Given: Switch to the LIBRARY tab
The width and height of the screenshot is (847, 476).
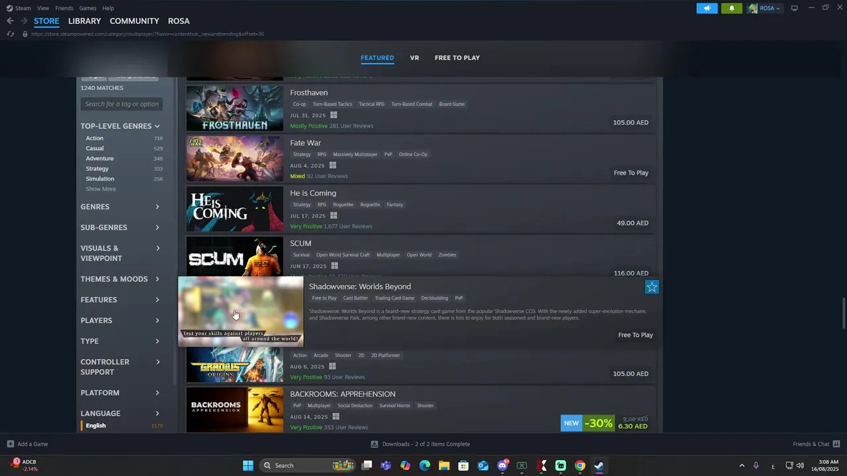Looking at the screenshot, I should [85, 21].
